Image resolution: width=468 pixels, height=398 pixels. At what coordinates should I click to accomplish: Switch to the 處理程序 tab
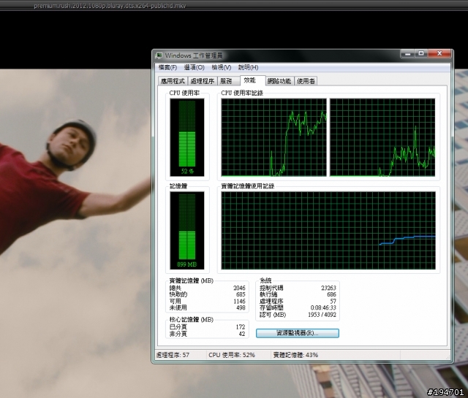(202, 81)
